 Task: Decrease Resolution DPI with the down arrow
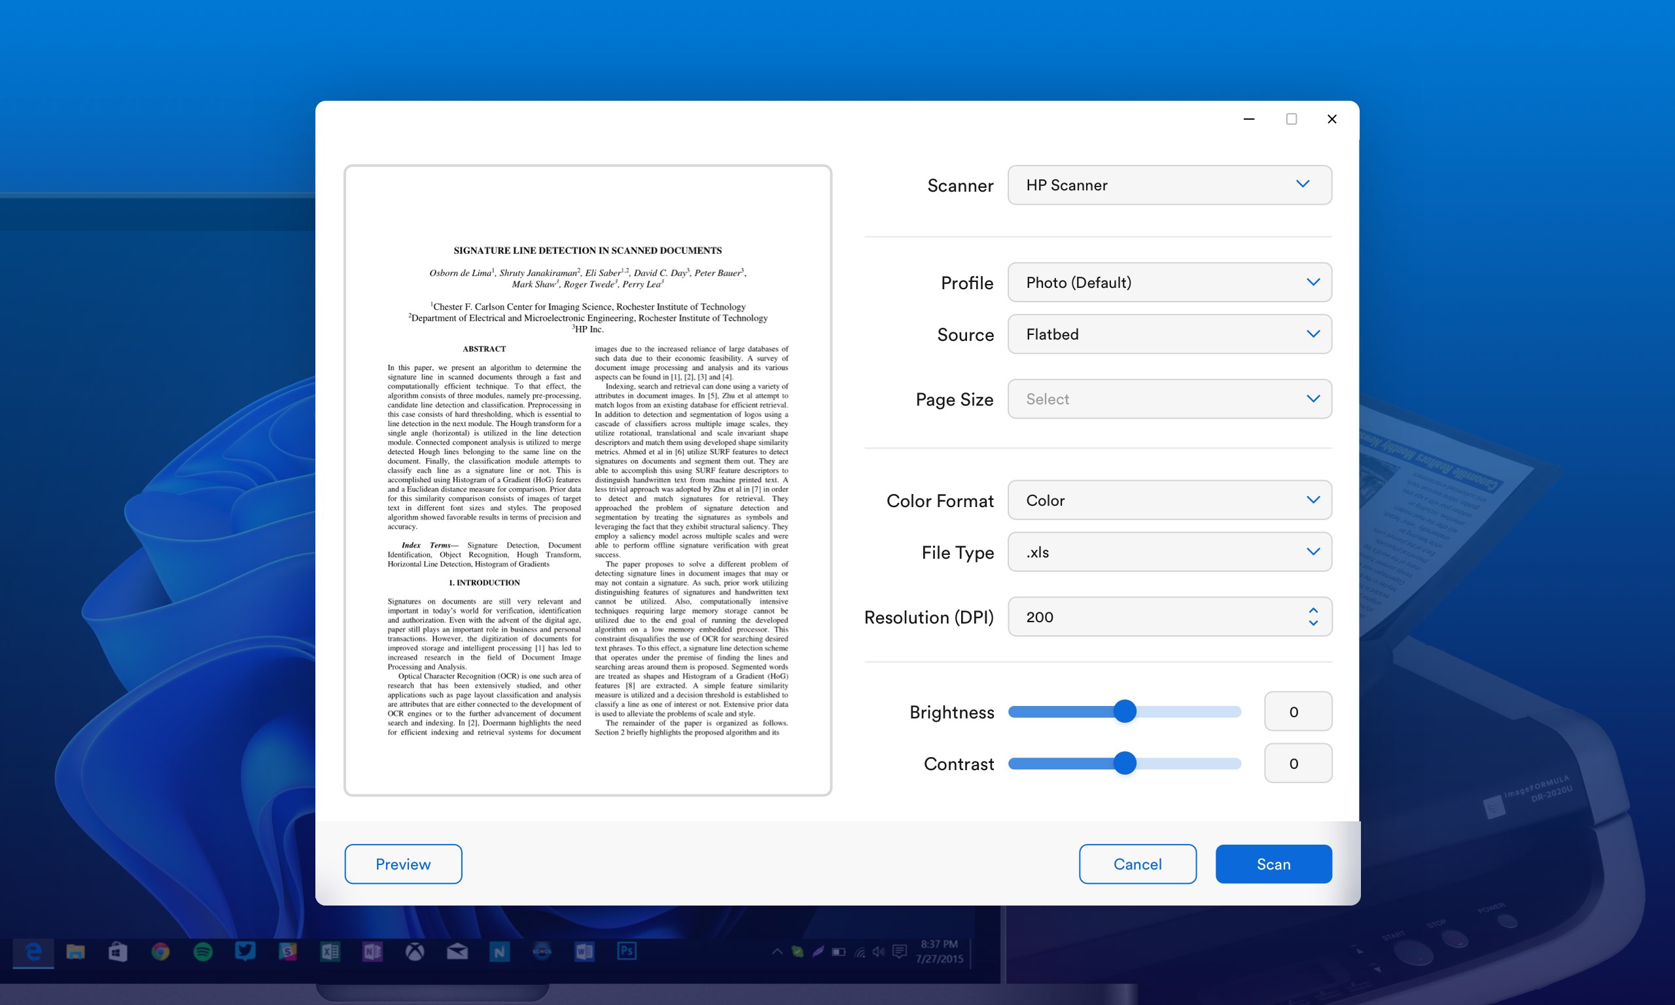[1313, 623]
